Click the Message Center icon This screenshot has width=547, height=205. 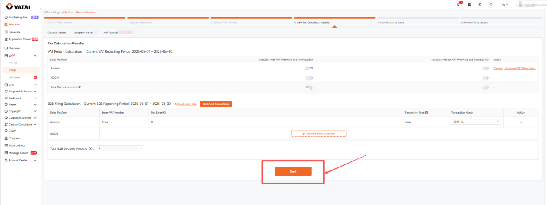(x=6, y=153)
